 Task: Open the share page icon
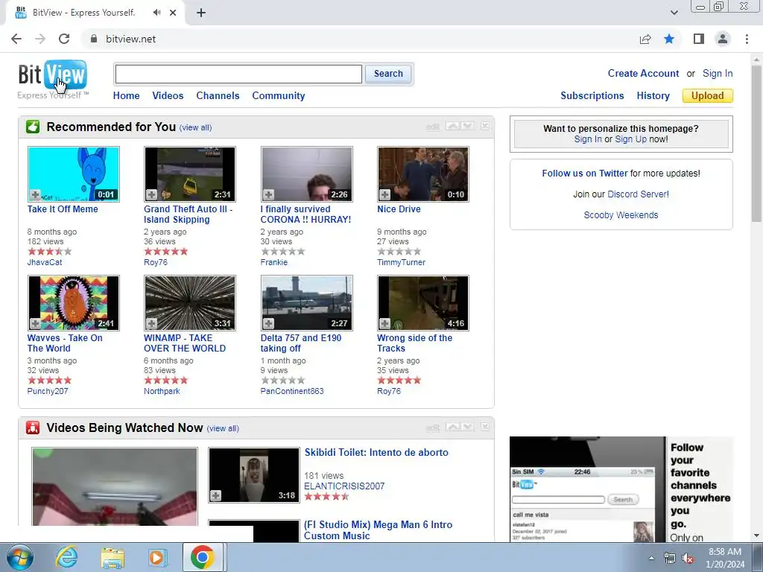645,39
